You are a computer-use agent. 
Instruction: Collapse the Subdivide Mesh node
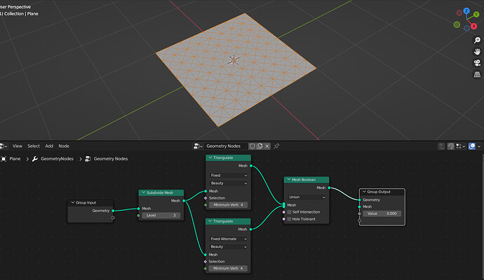click(144, 192)
